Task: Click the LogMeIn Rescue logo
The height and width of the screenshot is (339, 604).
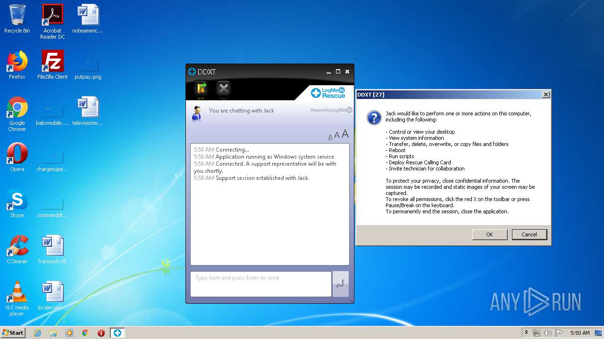Action: pos(328,93)
